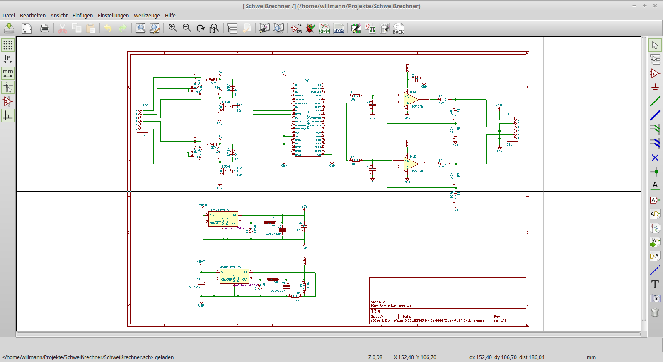Open the Einstellungen menu
Viewport: 663px width, 362px height.
coord(113,15)
